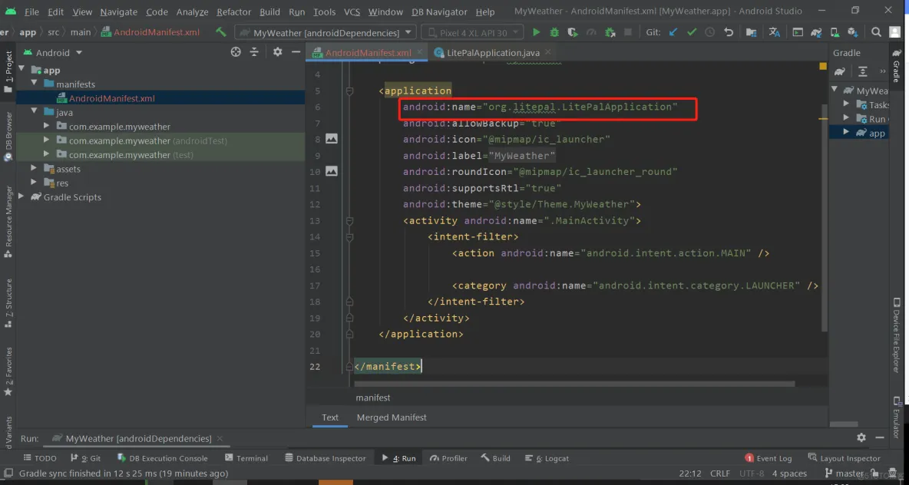The width and height of the screenshot is (909, 485).
Task: Open the MyWeather run configuration dropdown
Action: [328, 32]
